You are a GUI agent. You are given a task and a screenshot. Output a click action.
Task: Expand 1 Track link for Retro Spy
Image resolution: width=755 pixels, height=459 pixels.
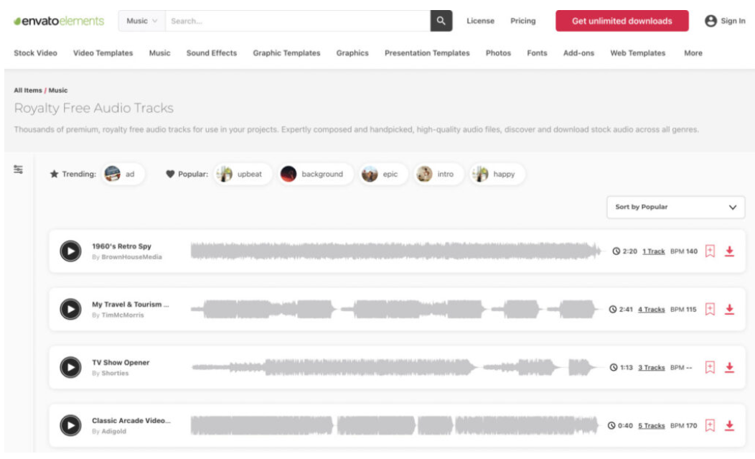[x=653, y=251]
